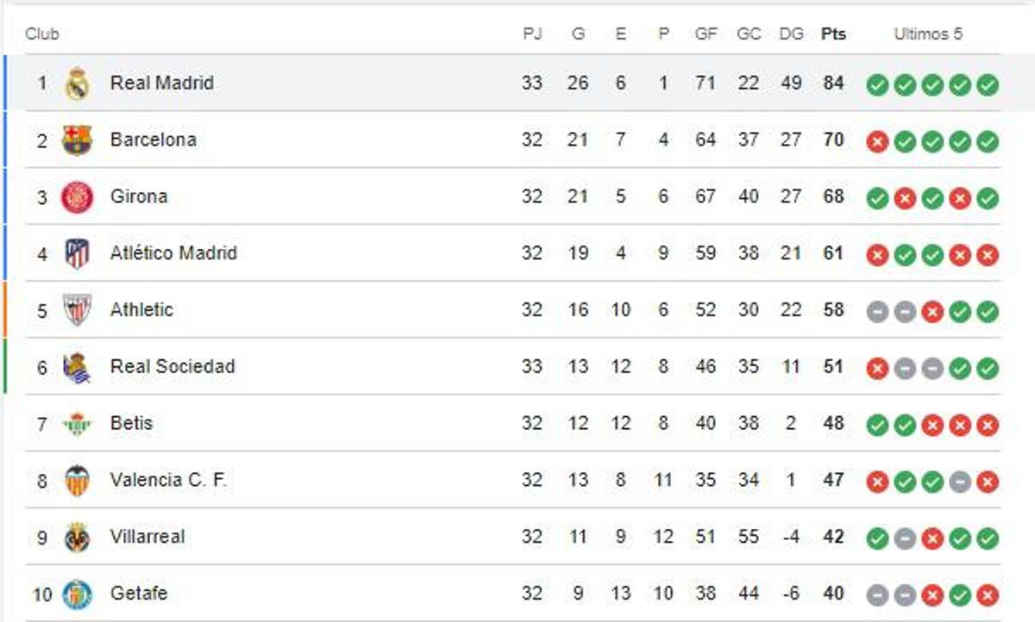Click Real Madrid's latest win indicator
This screenshot has height=622, width=1035.
(x=988, y=84)
